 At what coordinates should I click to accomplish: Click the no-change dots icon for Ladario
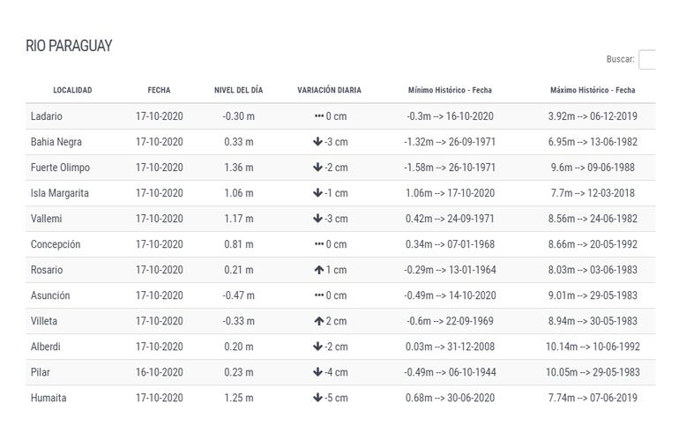pos(318,116)
